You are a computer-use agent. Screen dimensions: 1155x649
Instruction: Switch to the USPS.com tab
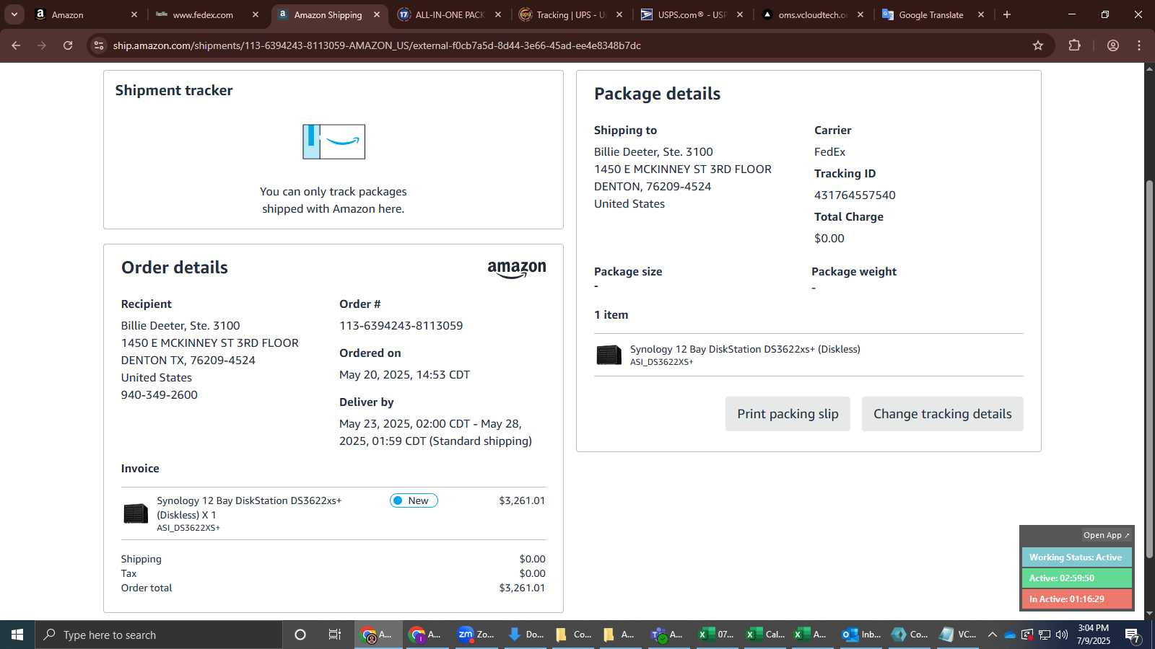(x=693, y=14)
